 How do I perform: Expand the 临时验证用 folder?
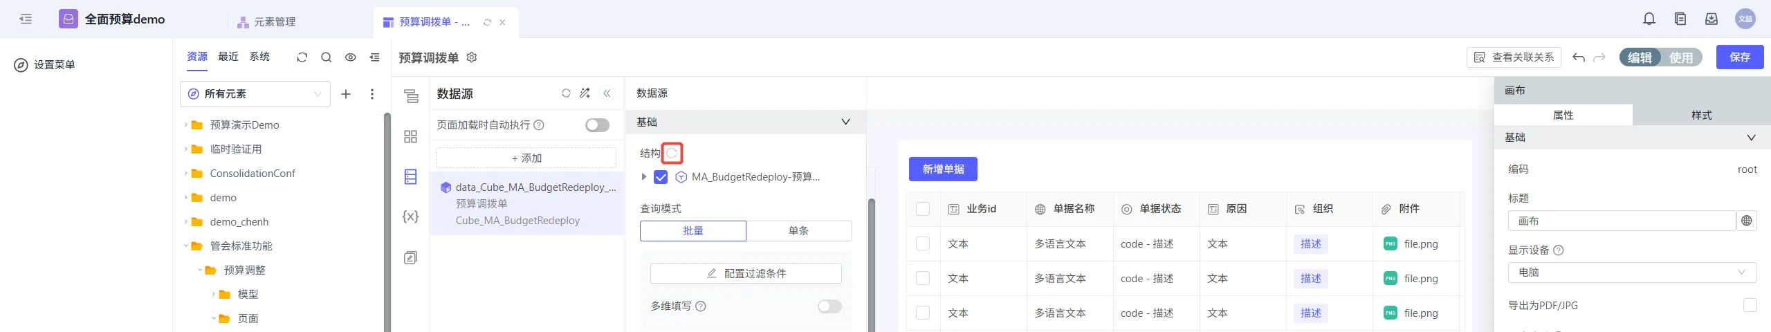(x=186, y=149)
